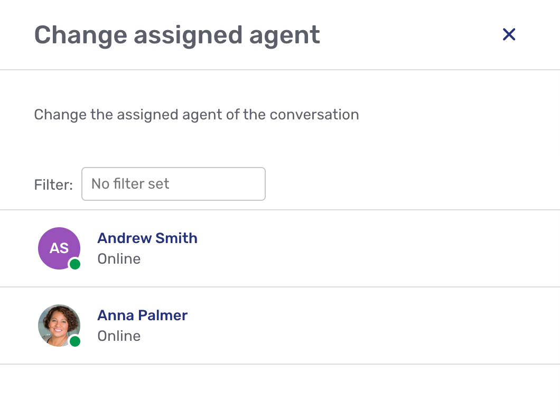This screenshot has height=418, width=560.
Task: Click the green online status dot on Andrew Smith's avatar
Action: (x=76, y=264)
